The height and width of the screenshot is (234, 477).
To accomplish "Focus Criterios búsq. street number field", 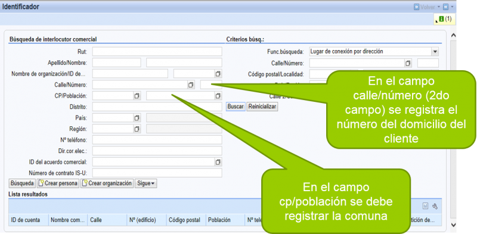I will [428, 63].
